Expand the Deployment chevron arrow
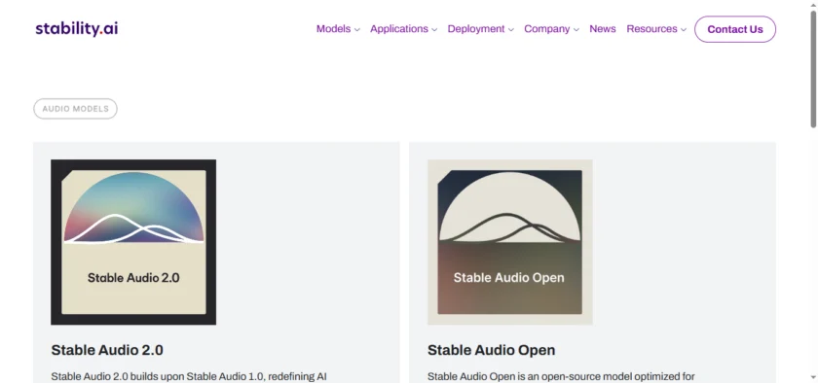 (510, 30)
